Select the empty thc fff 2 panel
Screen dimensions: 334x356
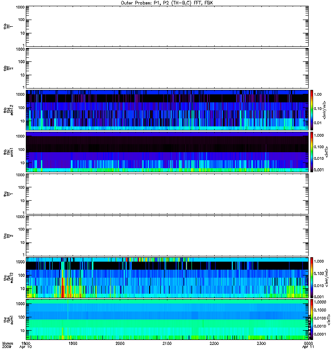coord(167,236)
